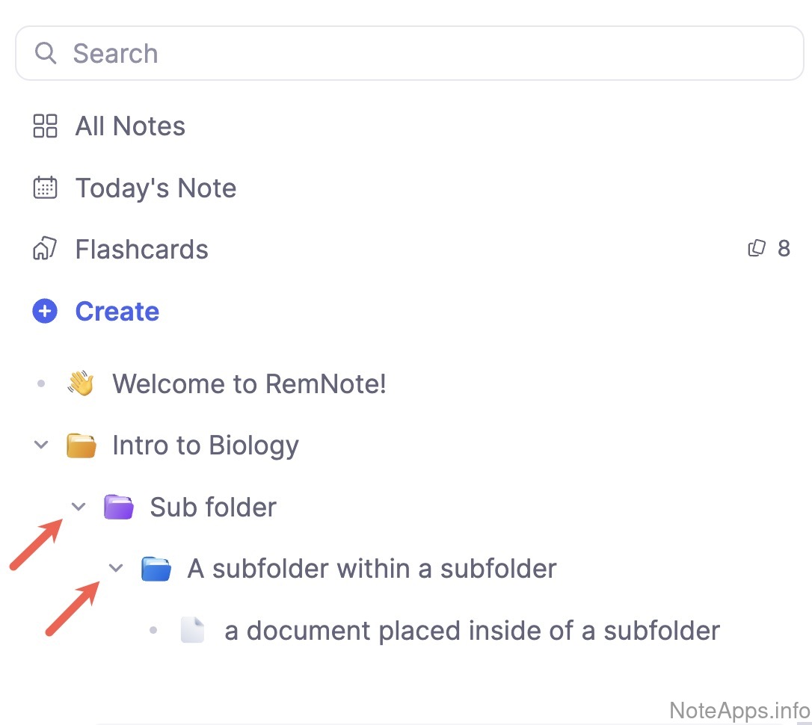Click the All Notes grid icon

[45, 126]
